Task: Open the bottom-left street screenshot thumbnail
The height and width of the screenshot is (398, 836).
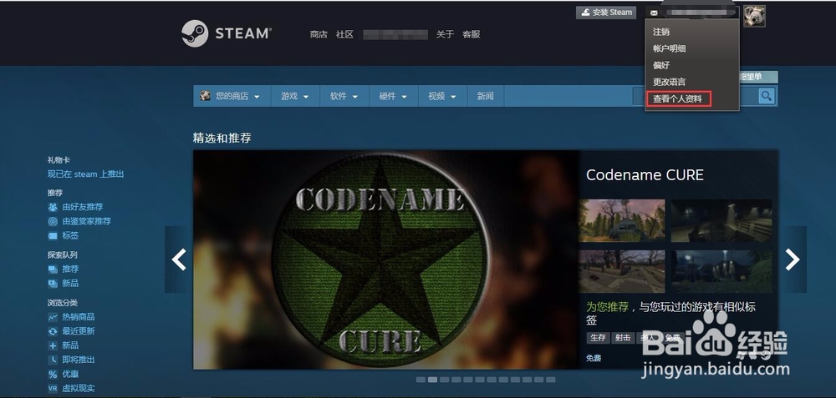Action: [x=622, y=271]
